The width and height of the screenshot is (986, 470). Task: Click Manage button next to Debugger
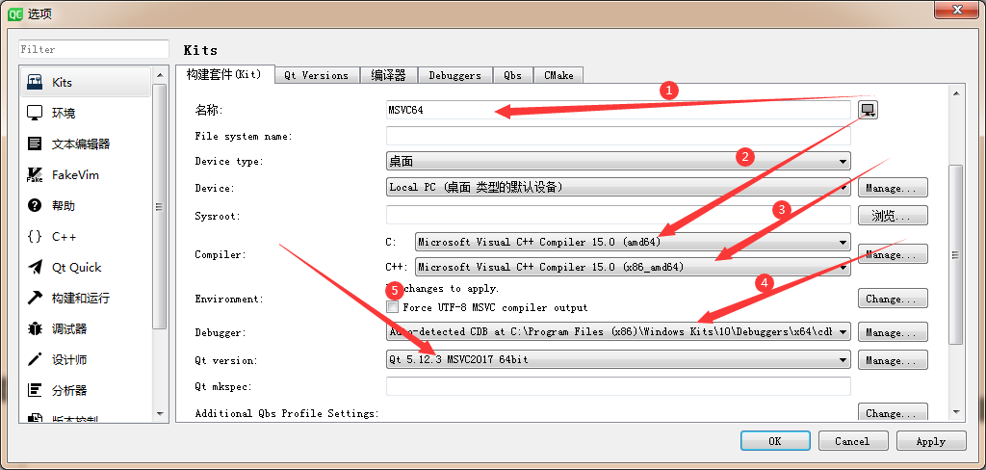click(893, 331)
